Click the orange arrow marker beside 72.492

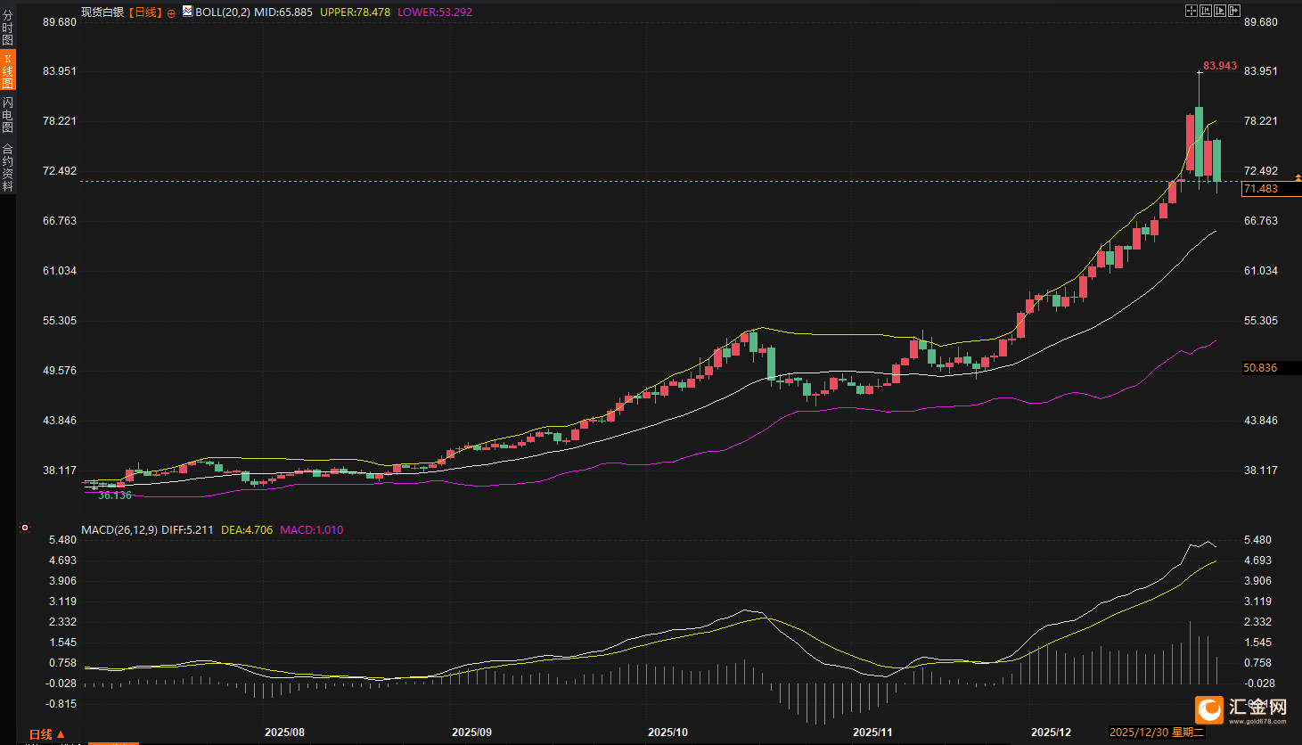coord(1298,179)
